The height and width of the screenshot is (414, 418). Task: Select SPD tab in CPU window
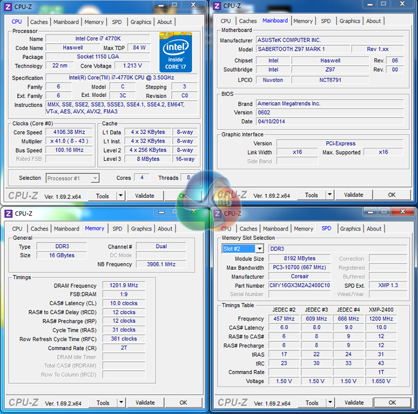(117, 22)
